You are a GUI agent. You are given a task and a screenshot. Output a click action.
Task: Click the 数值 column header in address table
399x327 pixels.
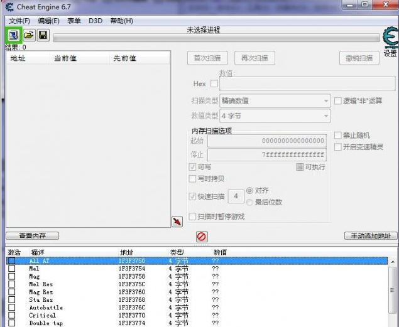220,252
